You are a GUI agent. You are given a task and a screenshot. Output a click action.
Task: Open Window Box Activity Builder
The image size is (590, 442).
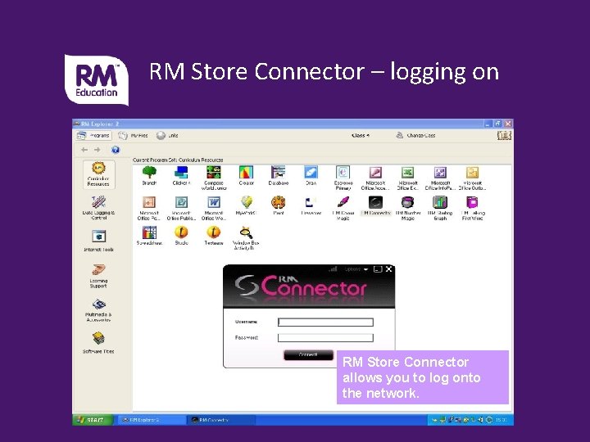pos(246,238)
